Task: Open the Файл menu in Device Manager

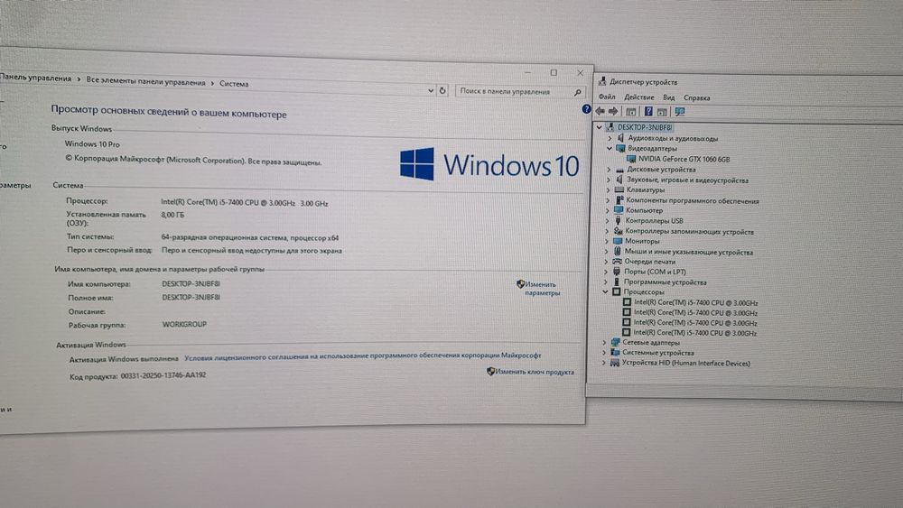Action: (607, 97)
